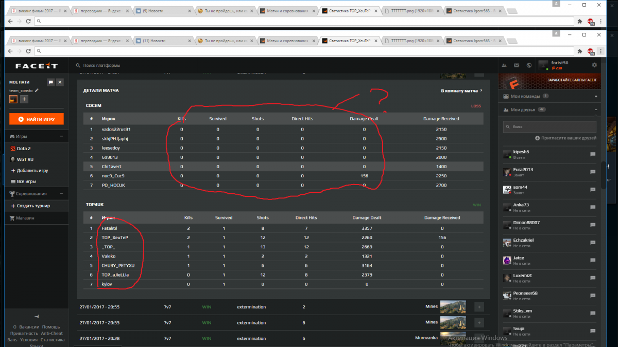The height and width of the screenshot is (347, 618).
Task: Follow the В комнату матча link
Action: pyautogui.click(x=461, y=90)
